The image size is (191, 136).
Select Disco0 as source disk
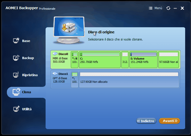tap(115, 60)
